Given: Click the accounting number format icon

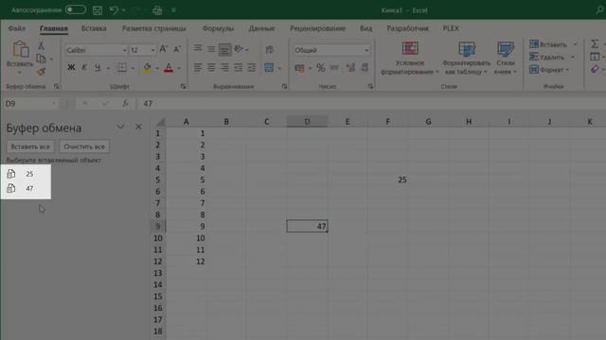Looking at the screenshot, I should pyautogui.click(x=299, y=68).
